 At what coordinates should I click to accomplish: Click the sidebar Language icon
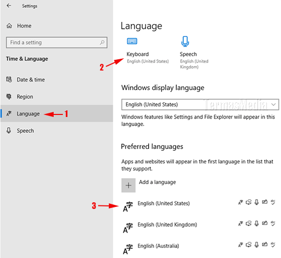point(9,113)
